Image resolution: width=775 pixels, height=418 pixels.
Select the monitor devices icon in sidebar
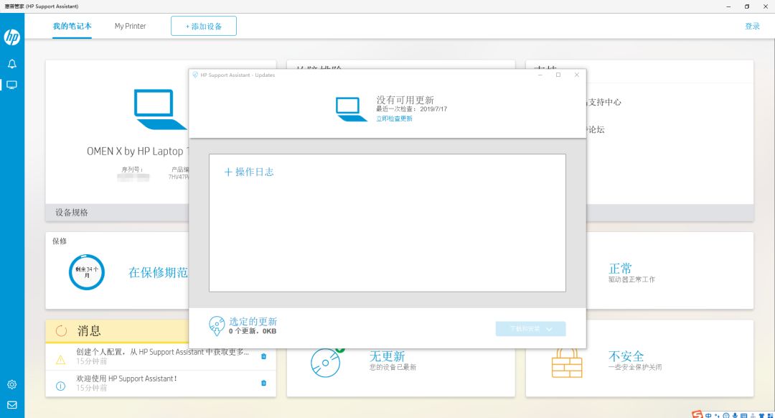(12, 85)
